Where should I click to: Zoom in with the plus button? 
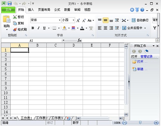pyautogui.click(x=156, y=123)
